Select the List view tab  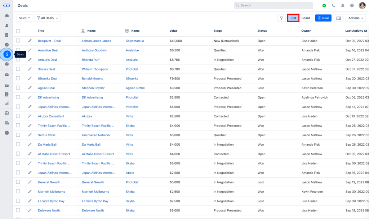293,18
